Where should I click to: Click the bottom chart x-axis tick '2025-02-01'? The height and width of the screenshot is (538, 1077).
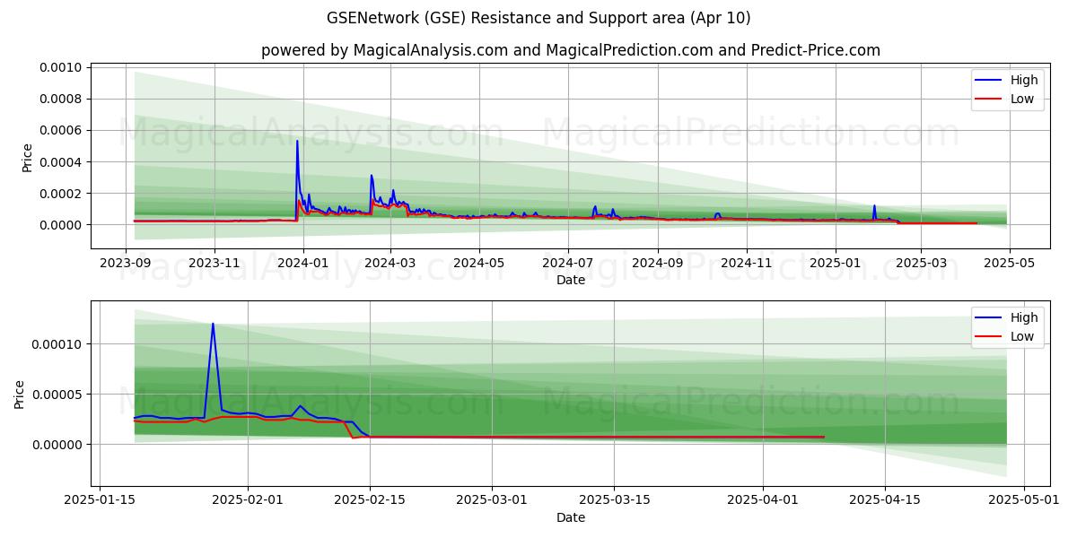[x=248, y=500]
